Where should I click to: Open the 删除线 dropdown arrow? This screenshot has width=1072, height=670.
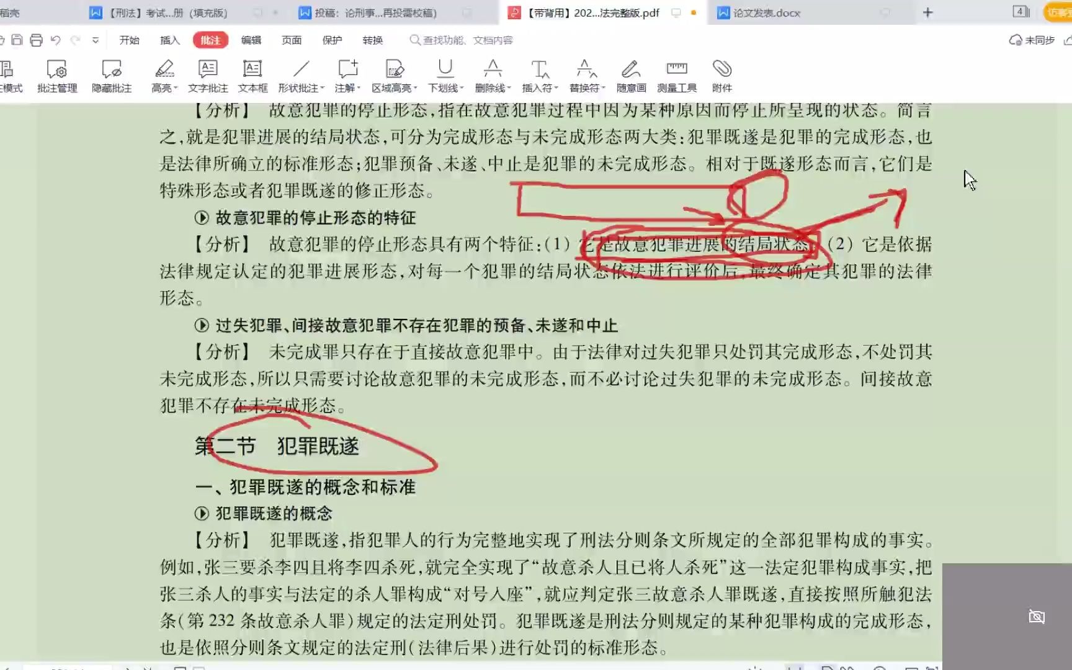pos(509,88)
